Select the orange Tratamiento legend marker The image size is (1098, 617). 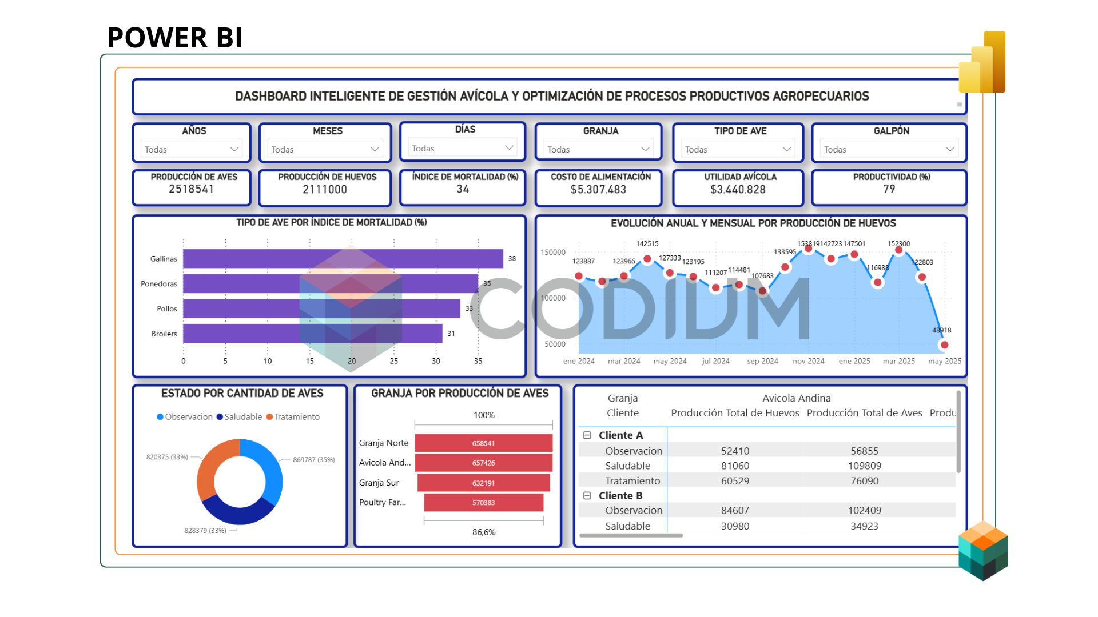pyautogui.click(x=269, y=417)
